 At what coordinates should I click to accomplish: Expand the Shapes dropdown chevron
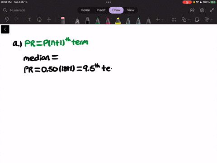point(189,19)
